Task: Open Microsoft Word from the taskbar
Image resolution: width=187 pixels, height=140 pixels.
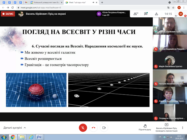Action: (x=40, y=137)
